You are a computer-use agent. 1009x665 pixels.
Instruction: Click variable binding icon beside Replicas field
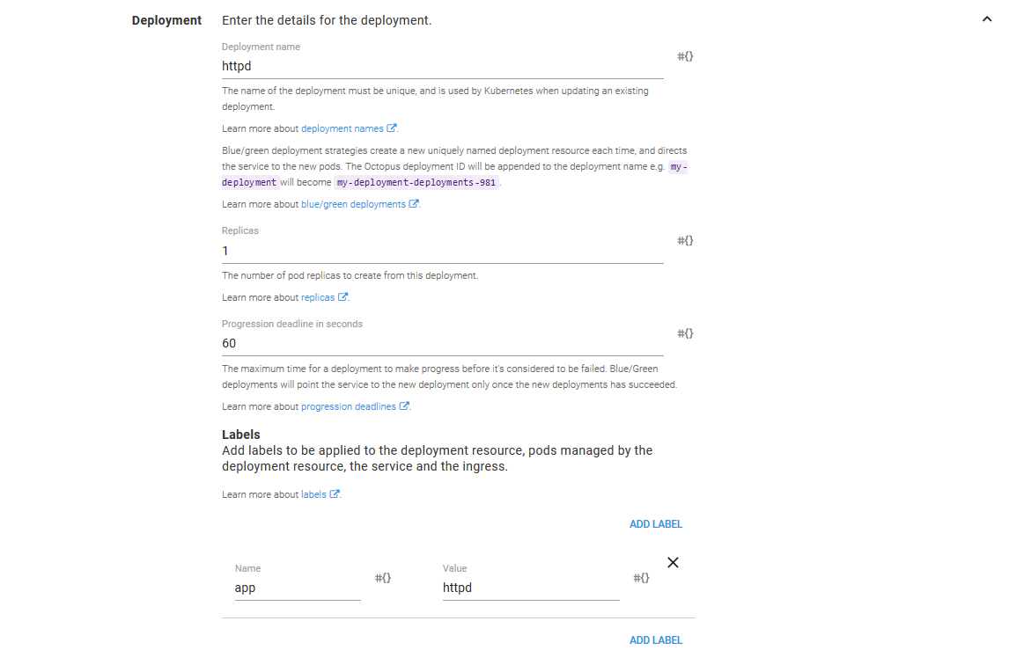[x=685, y=240]
